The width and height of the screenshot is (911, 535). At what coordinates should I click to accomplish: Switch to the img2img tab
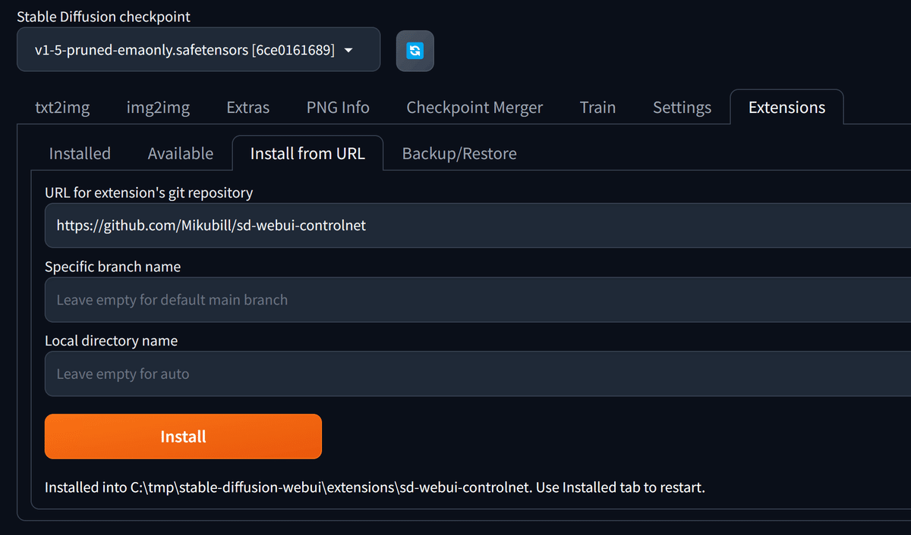[158, 108]
